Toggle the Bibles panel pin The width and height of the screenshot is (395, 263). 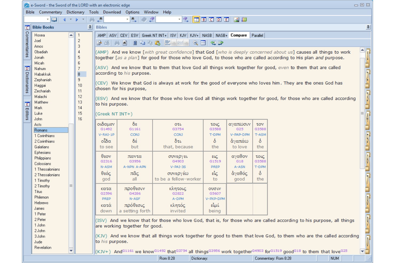pos(368,27)
